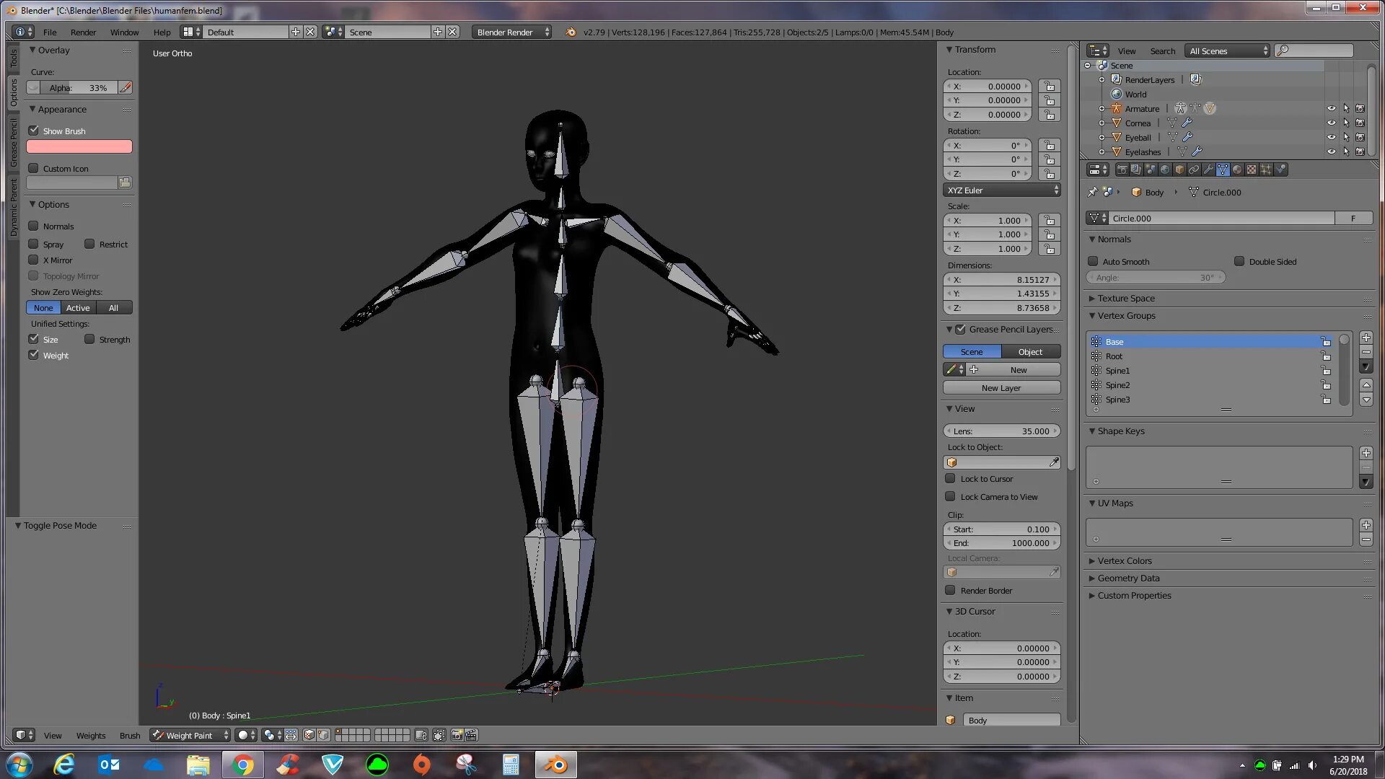Open the Weight Paint mode dropdown
Viewport: 1385px width, 779px height.
pyautogui.click(x=190, y=735)
